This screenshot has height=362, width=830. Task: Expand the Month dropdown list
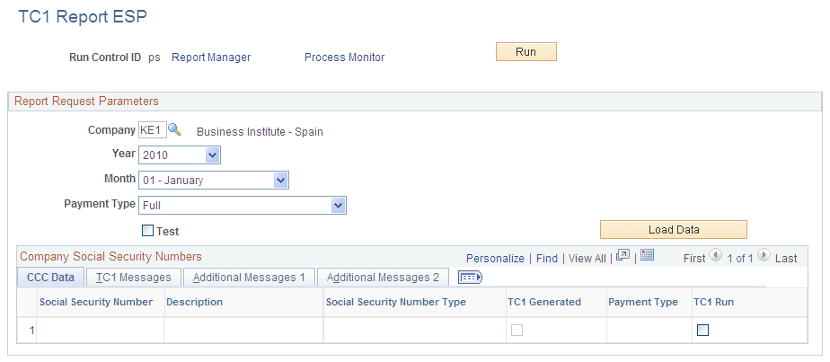(214, 181)
